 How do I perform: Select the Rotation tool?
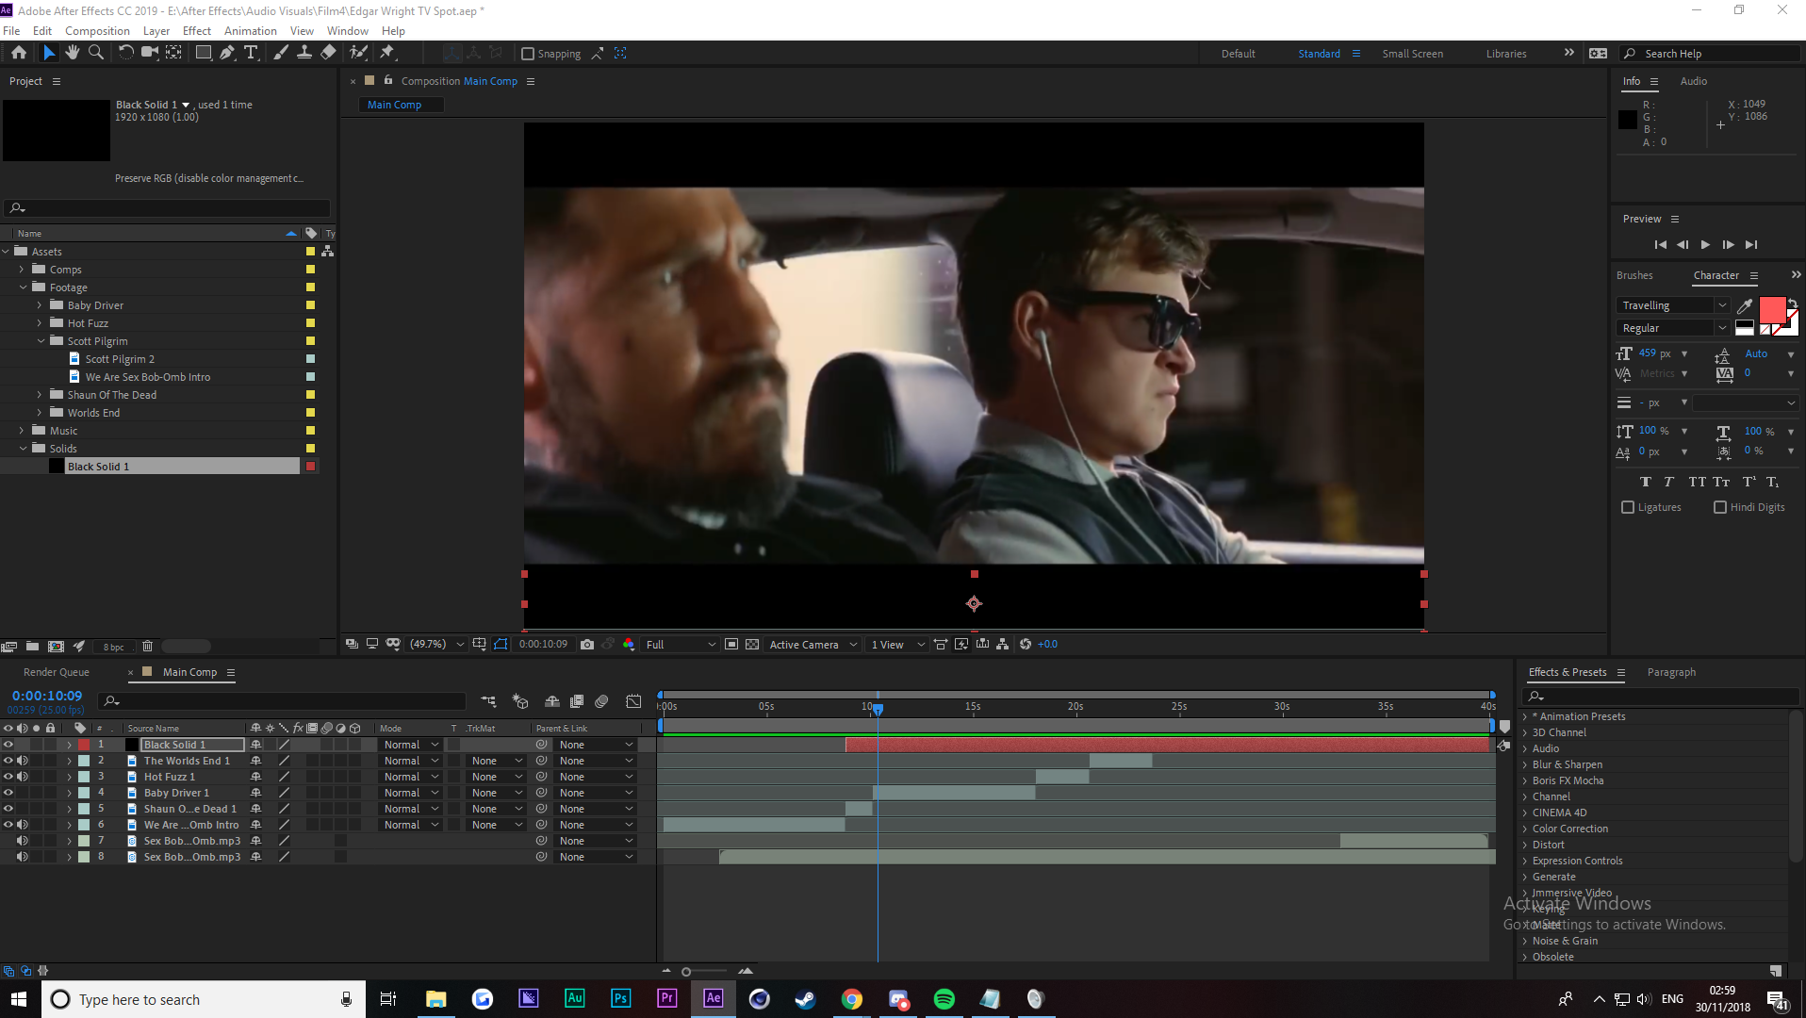point(126,53)
